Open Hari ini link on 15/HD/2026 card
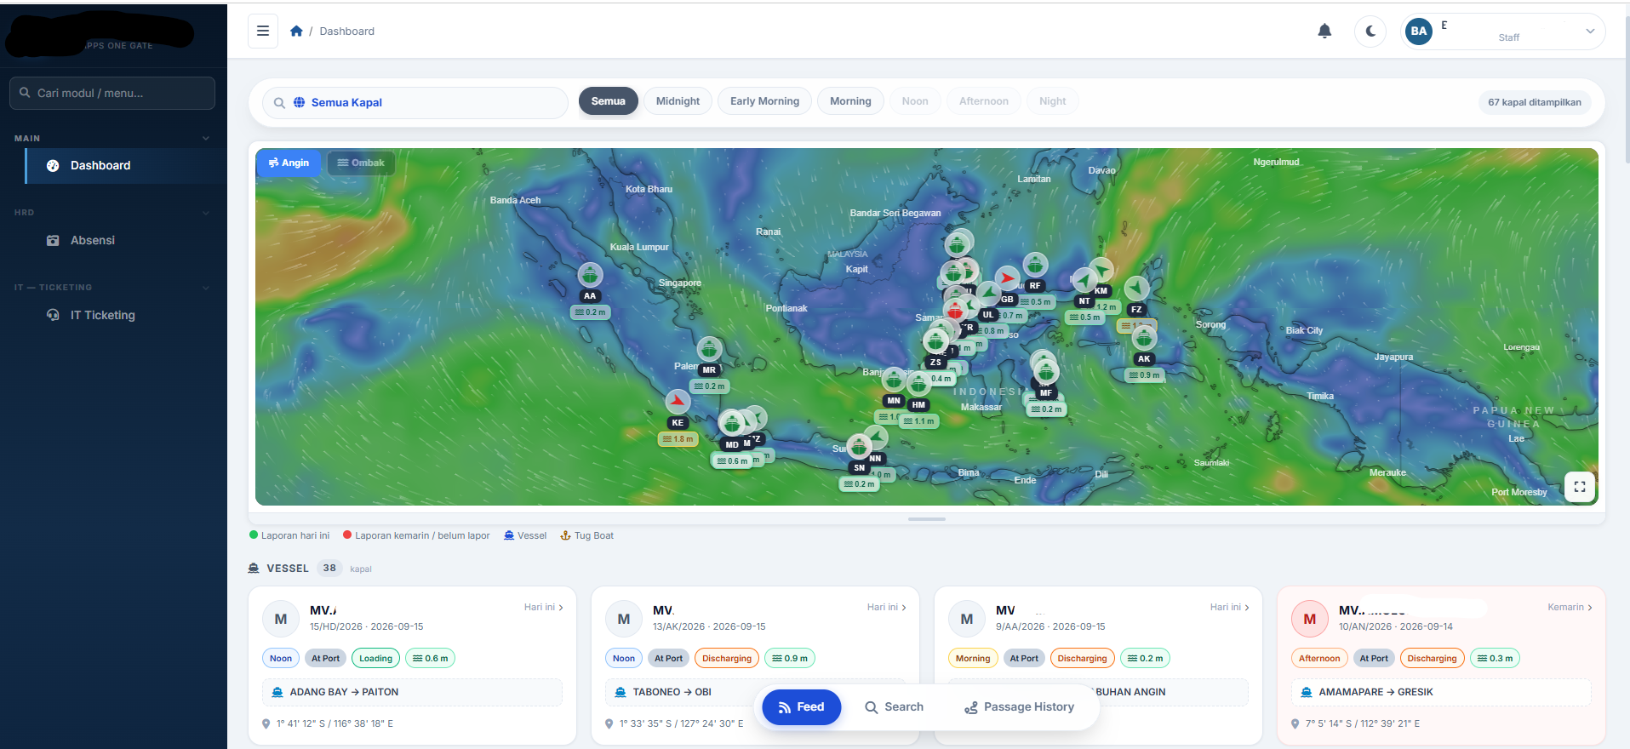 coord(544,607)
